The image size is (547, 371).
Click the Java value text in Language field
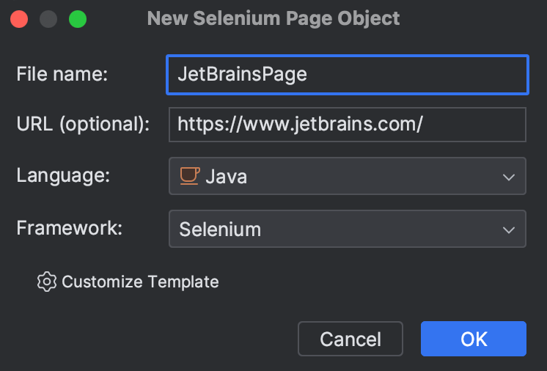[226, 177]
